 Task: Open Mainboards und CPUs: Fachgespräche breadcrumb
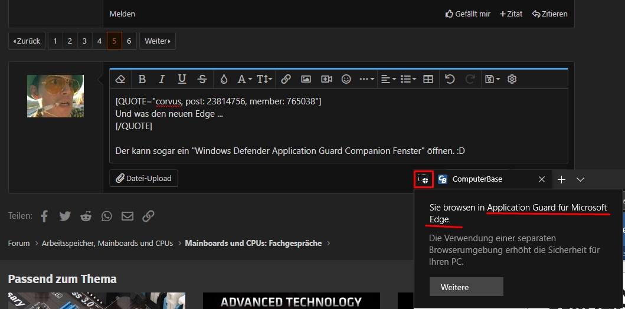253,243
